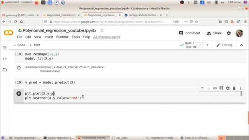Image resolution: width=249 pixels, height=140 pixels.
Task: Open the user account avatar
Action: click(x=239, y=33)
